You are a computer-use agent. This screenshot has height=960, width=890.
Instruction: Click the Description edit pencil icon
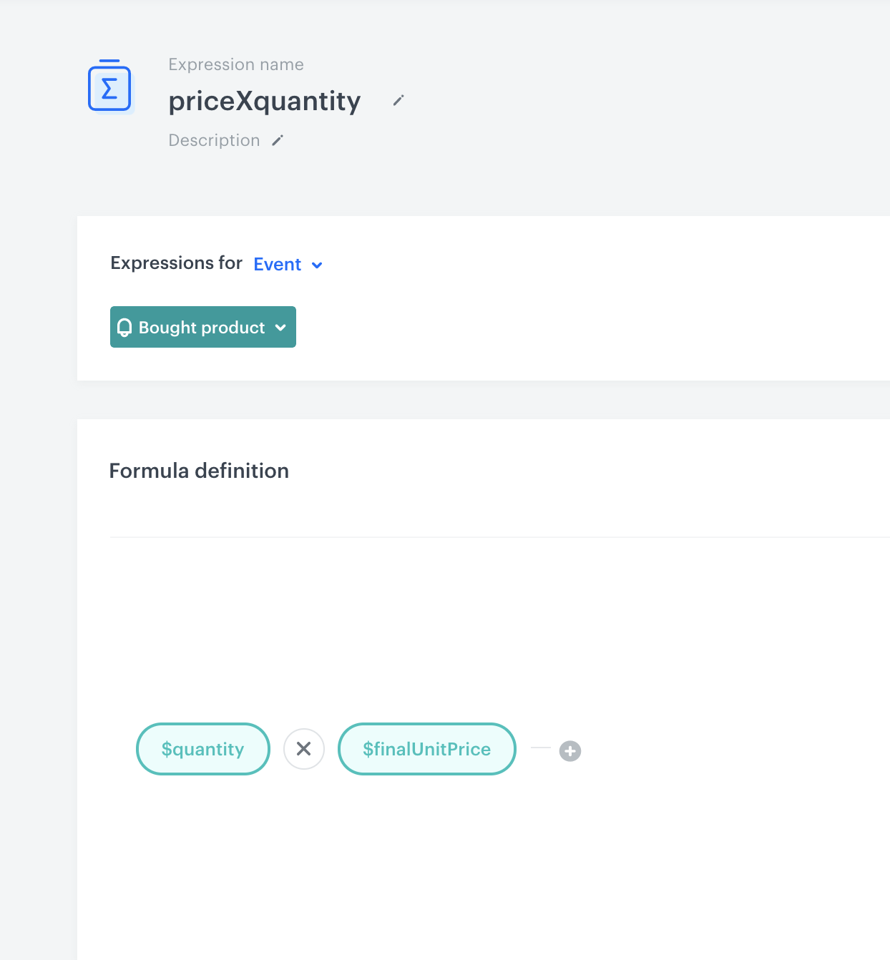click(x=277, y=141)
